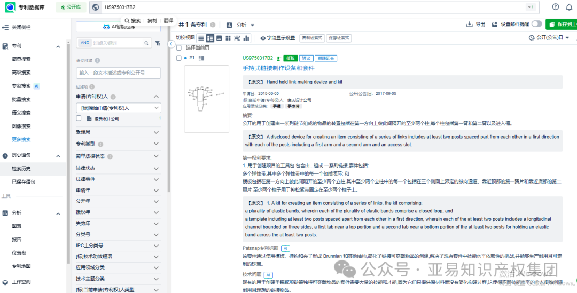Click the 公开库 database selector
This screenshot has height=293, width=577.
(72, 7)
